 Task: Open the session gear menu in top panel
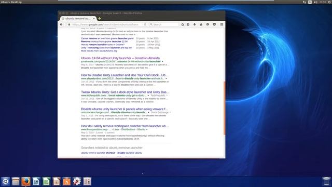click(x=329, y=2)
